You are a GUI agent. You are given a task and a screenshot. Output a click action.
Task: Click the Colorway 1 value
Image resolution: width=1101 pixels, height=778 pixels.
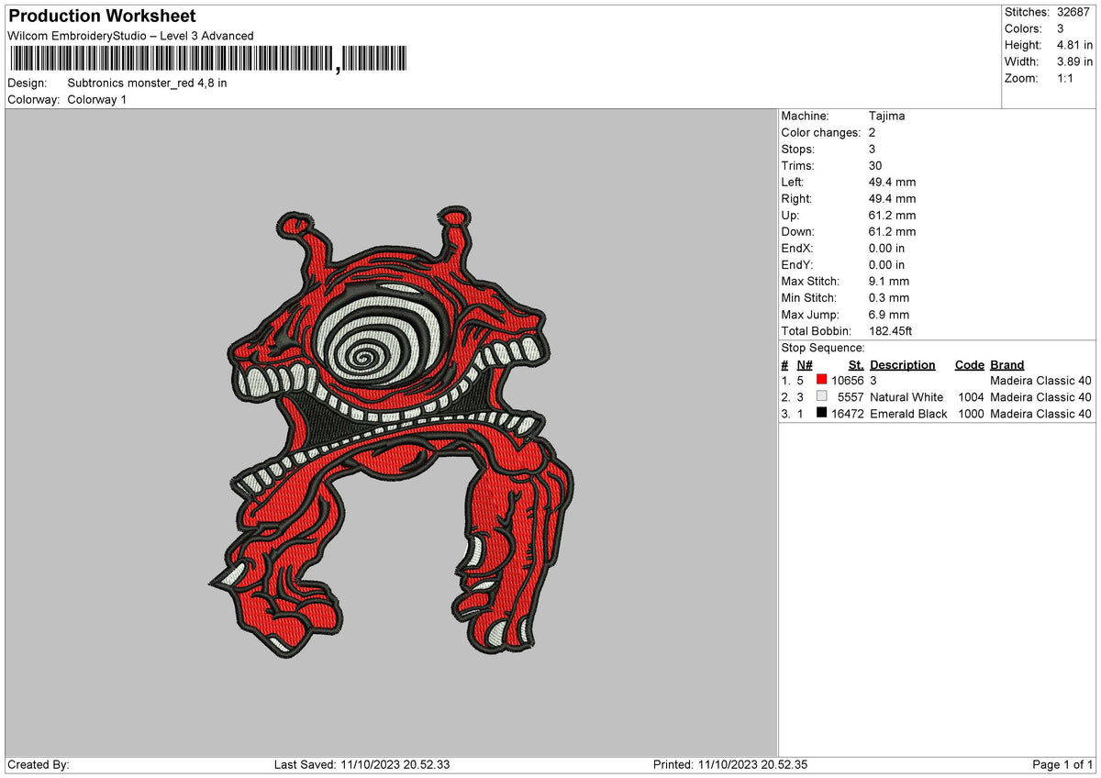click(96, 99)
